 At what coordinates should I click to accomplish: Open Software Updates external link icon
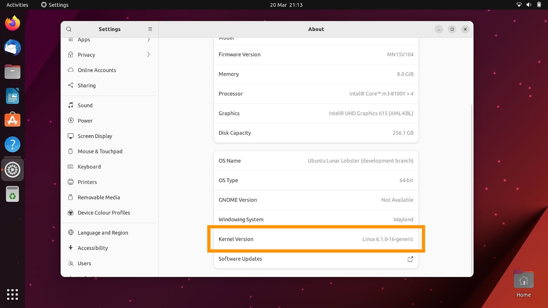(410, 259)
